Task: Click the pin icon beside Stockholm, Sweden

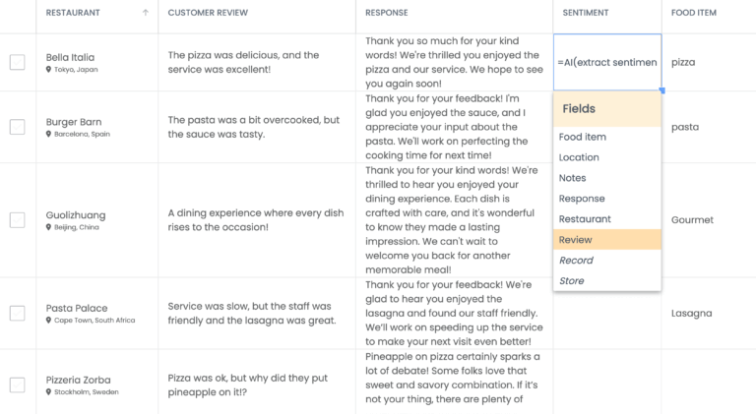Action: [x=48, y=391]
